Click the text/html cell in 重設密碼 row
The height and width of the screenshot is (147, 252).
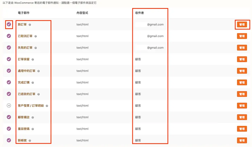pos(82,129)
